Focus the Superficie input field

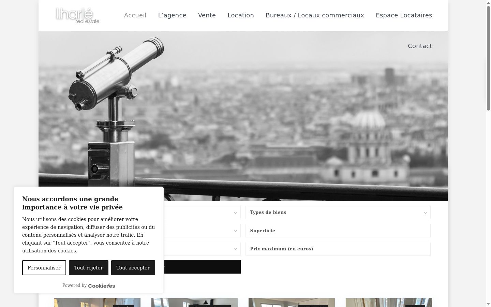pos(338,231)
